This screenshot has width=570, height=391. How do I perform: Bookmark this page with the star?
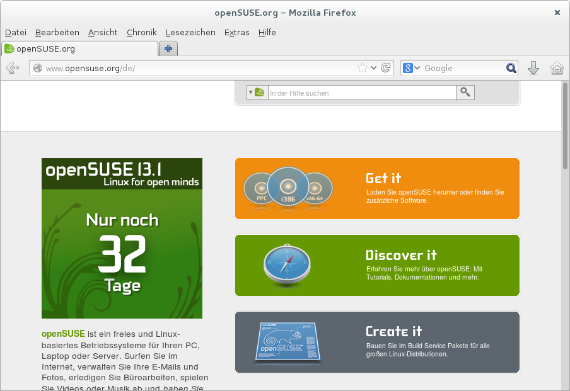click(362, 68)
